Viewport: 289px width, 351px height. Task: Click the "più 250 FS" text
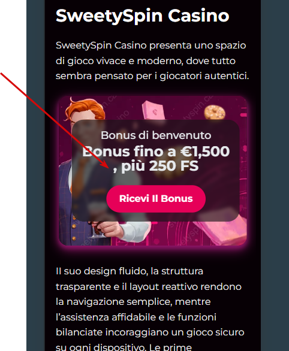tap(159, 166)
